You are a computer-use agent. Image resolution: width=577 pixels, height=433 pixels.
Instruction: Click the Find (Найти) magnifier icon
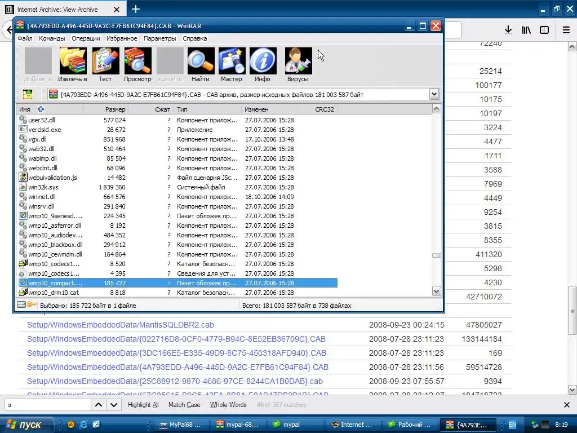pyautogui.click(x=201, y=61)
